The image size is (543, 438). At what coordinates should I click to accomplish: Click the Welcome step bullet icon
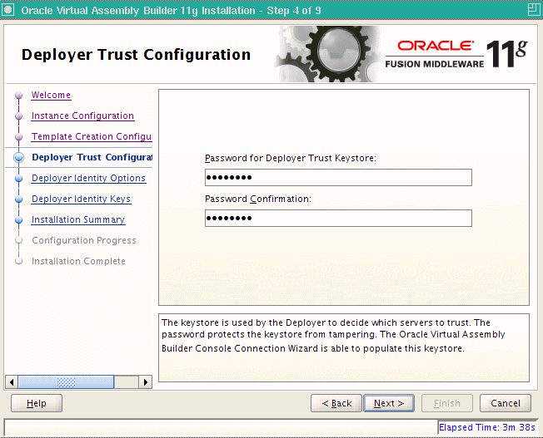click(18, 95)
